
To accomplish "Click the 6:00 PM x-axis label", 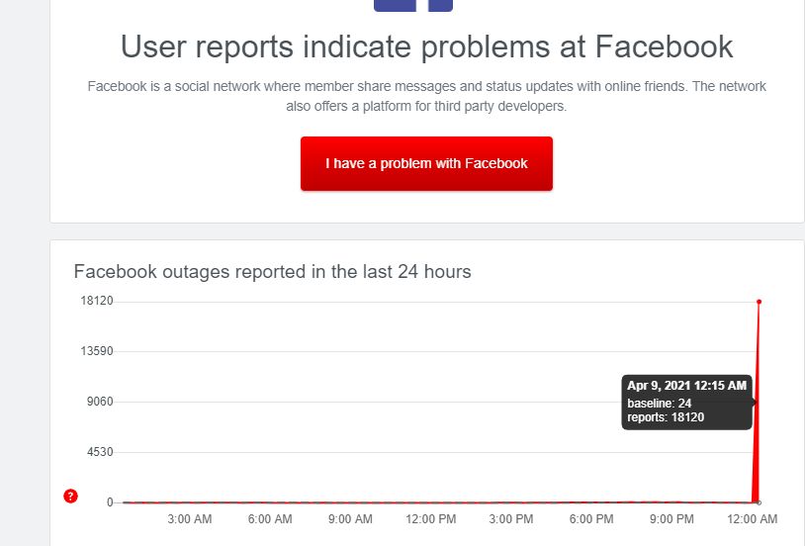I will pyautogui.click(x=591, y=519).
